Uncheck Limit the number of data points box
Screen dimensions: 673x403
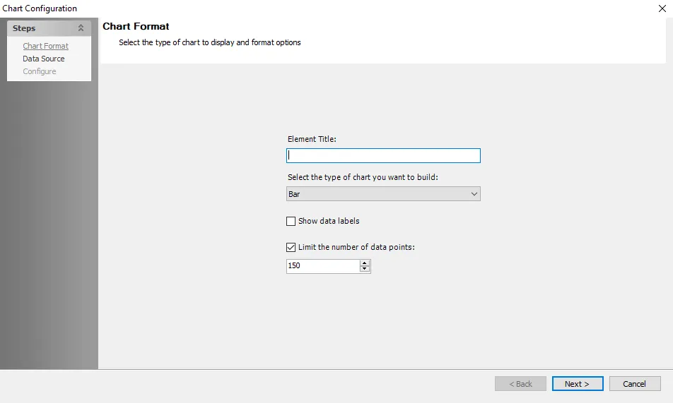(x=291, y=247)
